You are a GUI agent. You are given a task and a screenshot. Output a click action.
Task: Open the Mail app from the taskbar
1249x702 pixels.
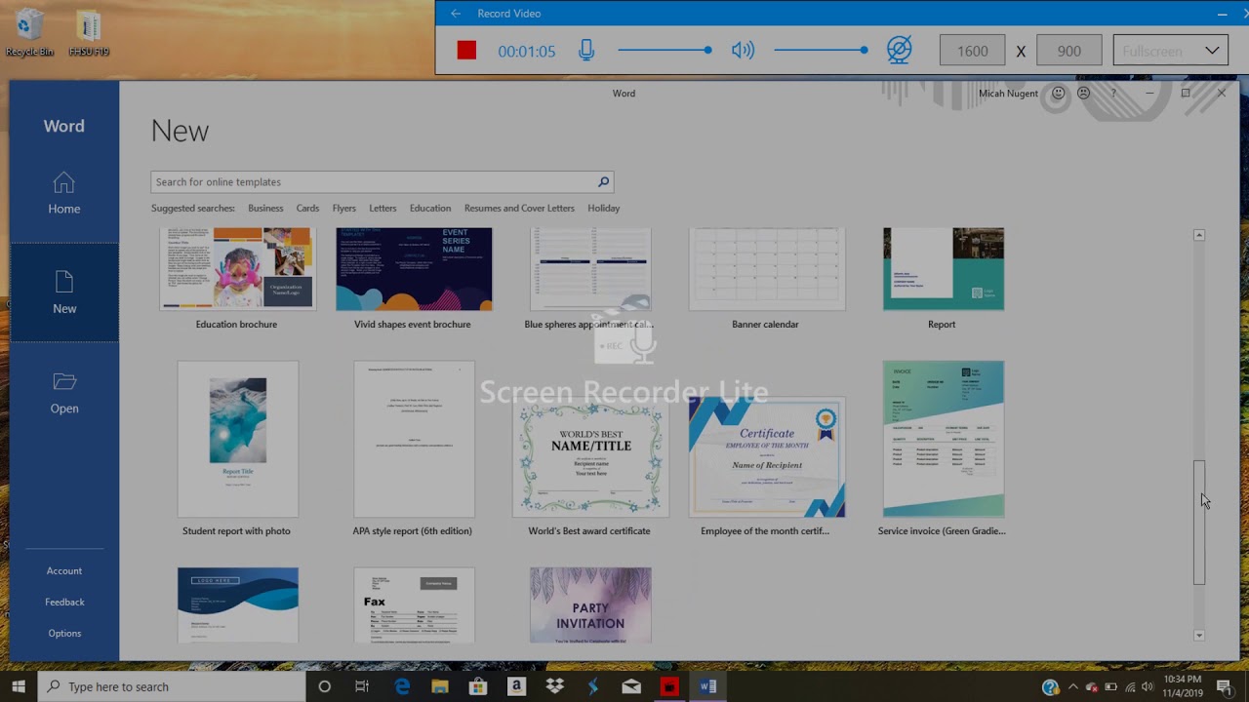631,687
